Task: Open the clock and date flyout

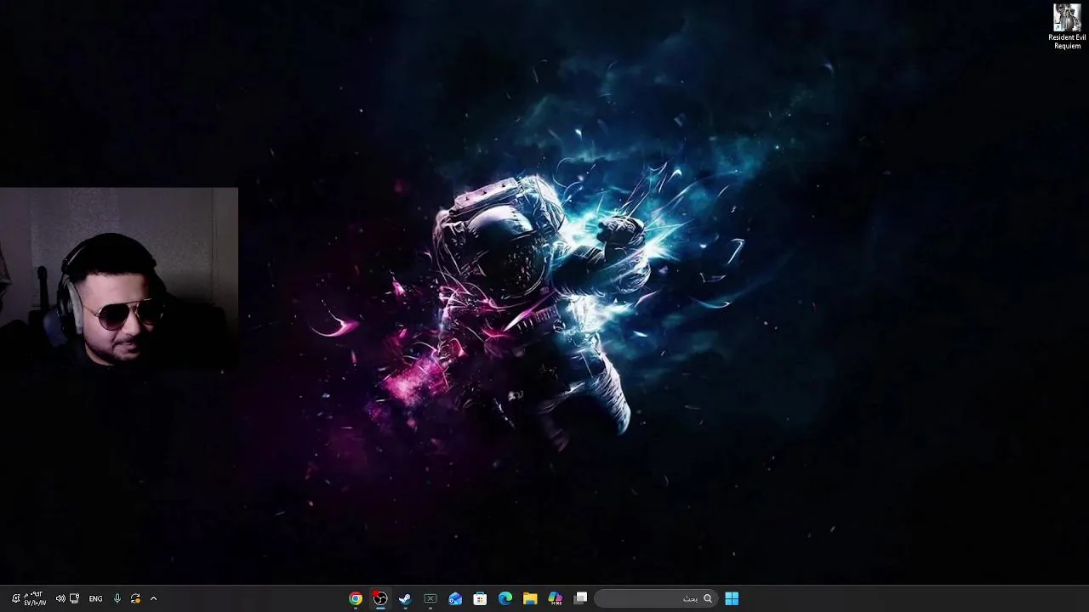Action: pos(35,598)
